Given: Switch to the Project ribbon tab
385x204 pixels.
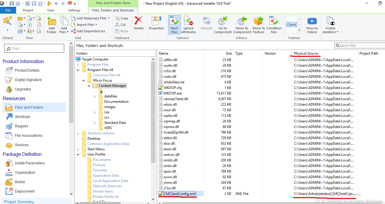Looking at the screenshot, I should tap(28, 10).
